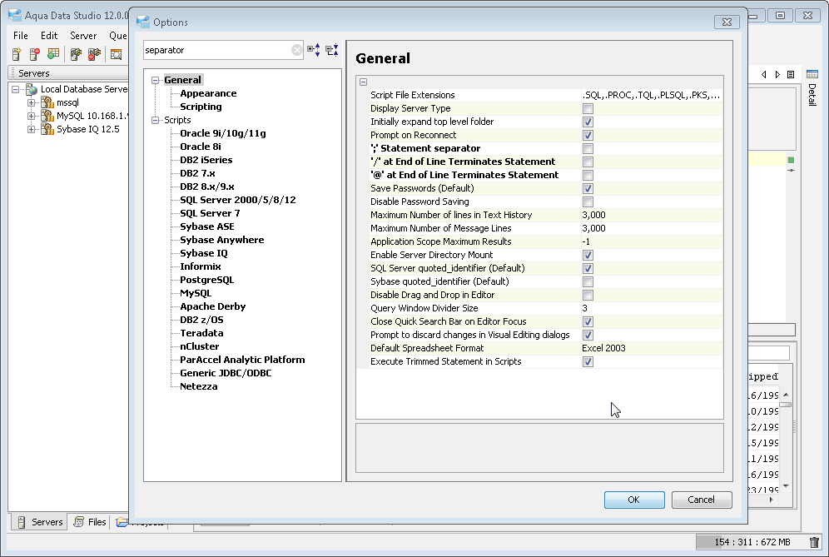This screenshot has height=557, width=829.
Task: Open the Server menu
Action: (x=83, y=36)
